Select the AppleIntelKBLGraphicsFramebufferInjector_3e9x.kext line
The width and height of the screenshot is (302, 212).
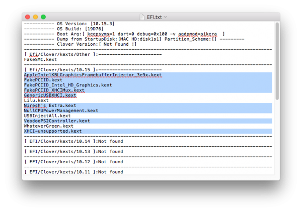(x=93, y=75)
